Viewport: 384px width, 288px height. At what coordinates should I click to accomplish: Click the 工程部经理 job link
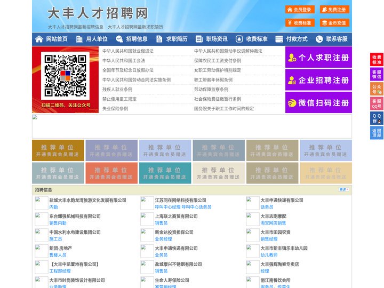click(60, 271)
